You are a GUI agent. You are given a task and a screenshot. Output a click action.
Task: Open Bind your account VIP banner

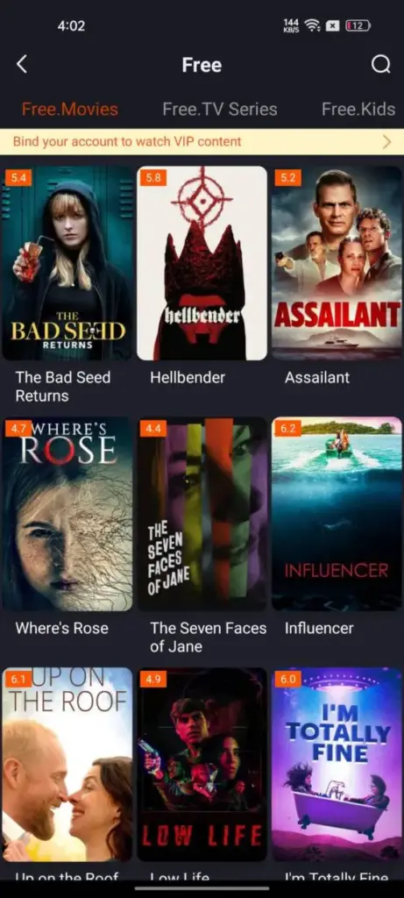point(202,141)
